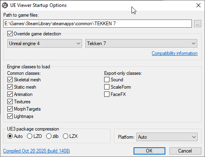Uncheck Override game detection
Viewport: 205px width, 157px height.
(x=10, y=34)
